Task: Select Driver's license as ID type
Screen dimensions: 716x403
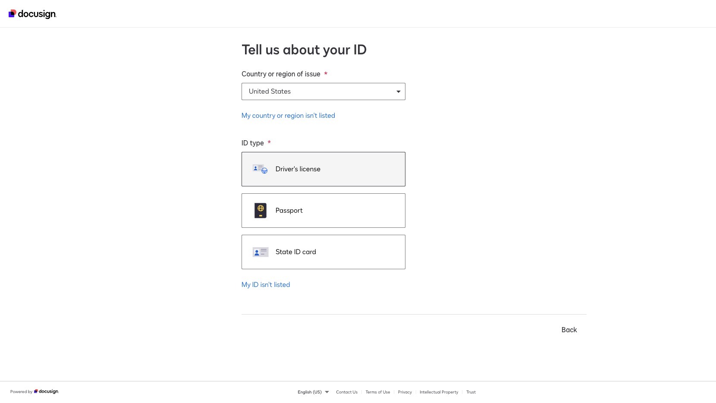Action: (x=323, y=169)
